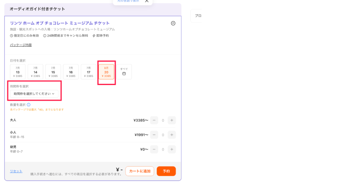Open the パッケージ内容 link
Viewport: 354px width, 186px height.
tap(21, 45)
